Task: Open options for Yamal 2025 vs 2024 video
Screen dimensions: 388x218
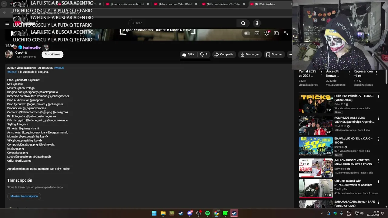Action: pos(322,73)
